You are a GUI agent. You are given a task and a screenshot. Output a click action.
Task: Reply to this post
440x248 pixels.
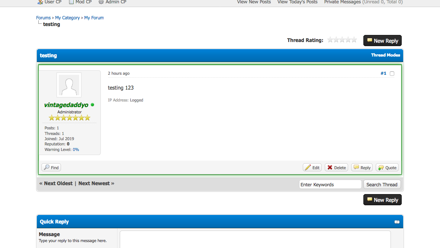[362, 167]
